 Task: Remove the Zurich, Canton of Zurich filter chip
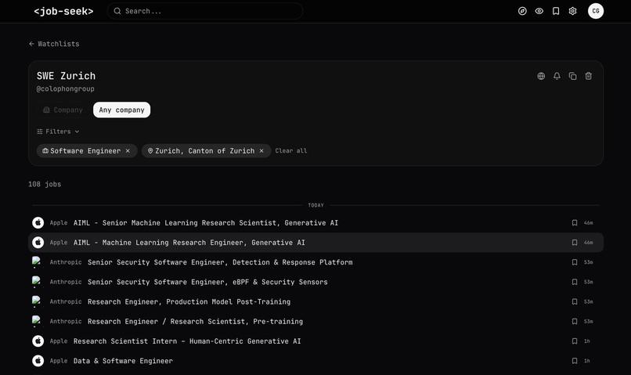pyautogui.click(x=261, y=151)
